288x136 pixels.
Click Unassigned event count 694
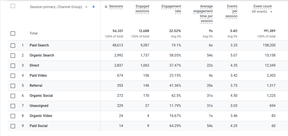[x=273, y=106]
